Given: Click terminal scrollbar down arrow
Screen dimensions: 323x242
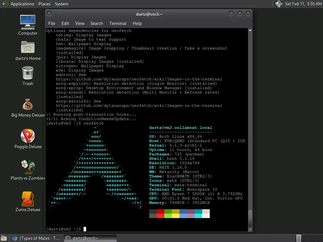Looking at the screenshot, I should coord(250,229).
